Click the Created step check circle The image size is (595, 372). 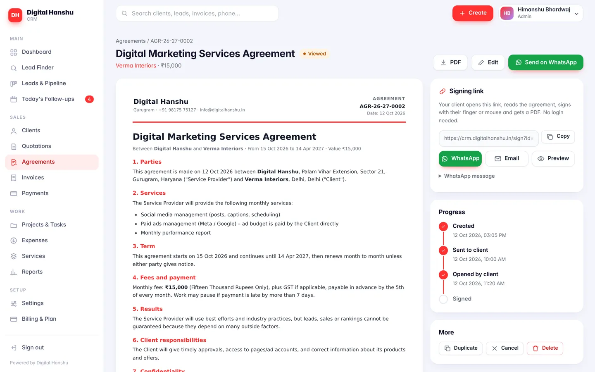point(443,227)
